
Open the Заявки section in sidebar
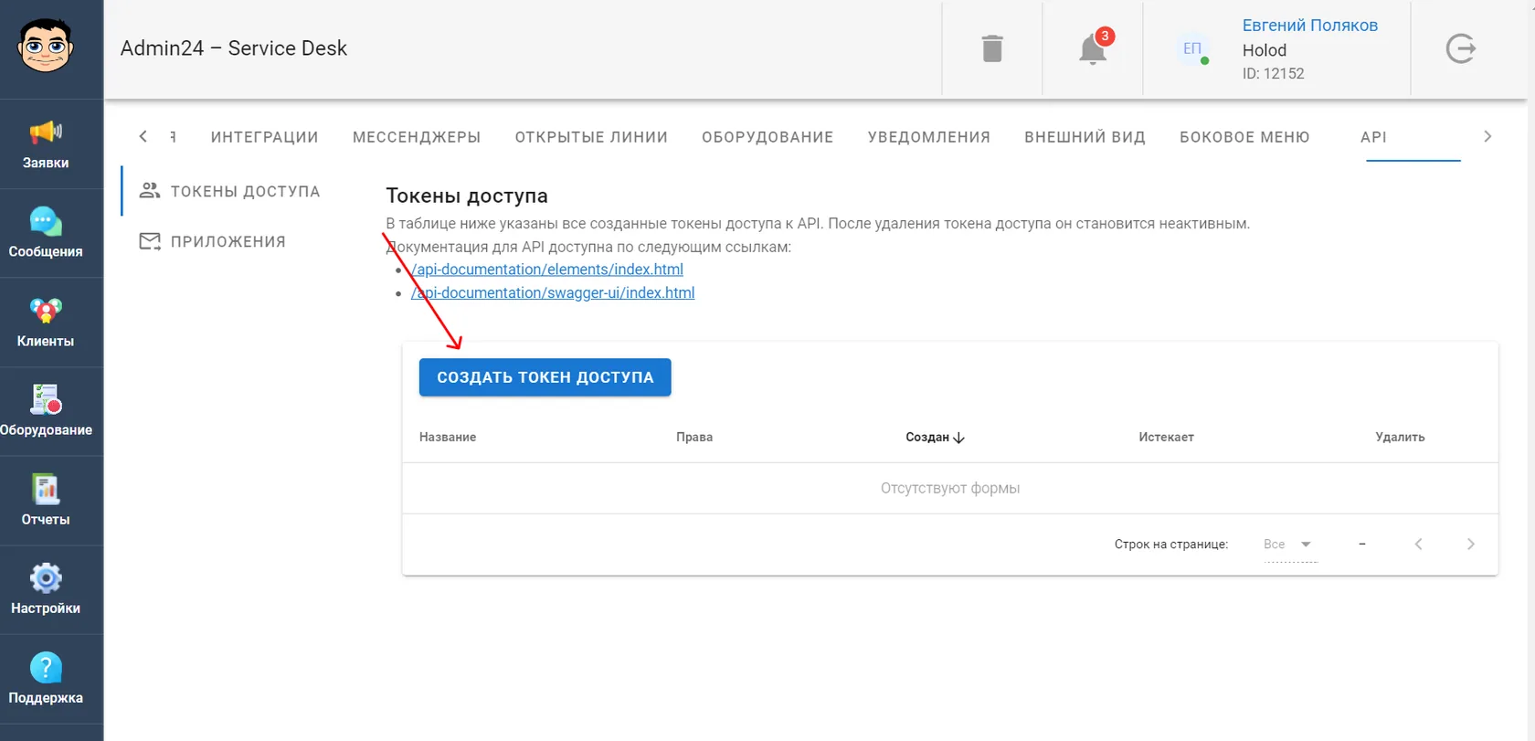pyautogui.click(x=46, y=144)
